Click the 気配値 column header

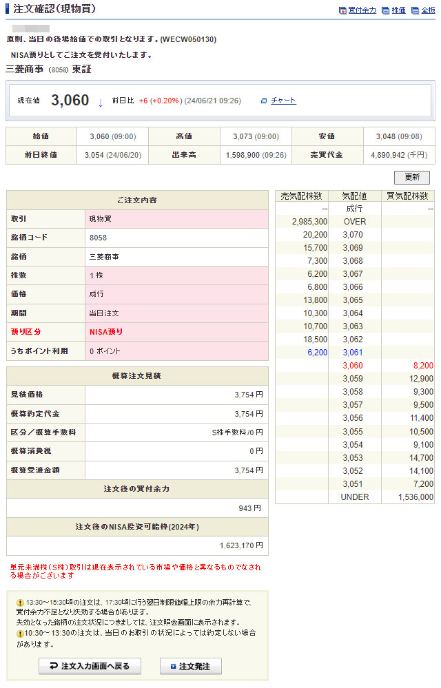(x=354, y=196)
